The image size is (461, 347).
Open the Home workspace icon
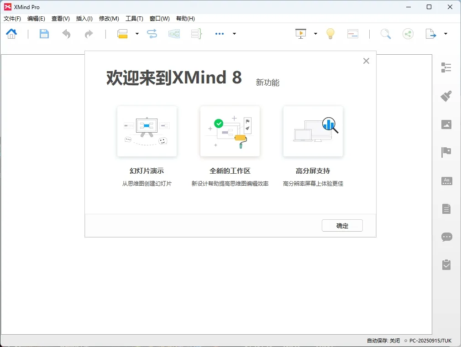[11, 33]
